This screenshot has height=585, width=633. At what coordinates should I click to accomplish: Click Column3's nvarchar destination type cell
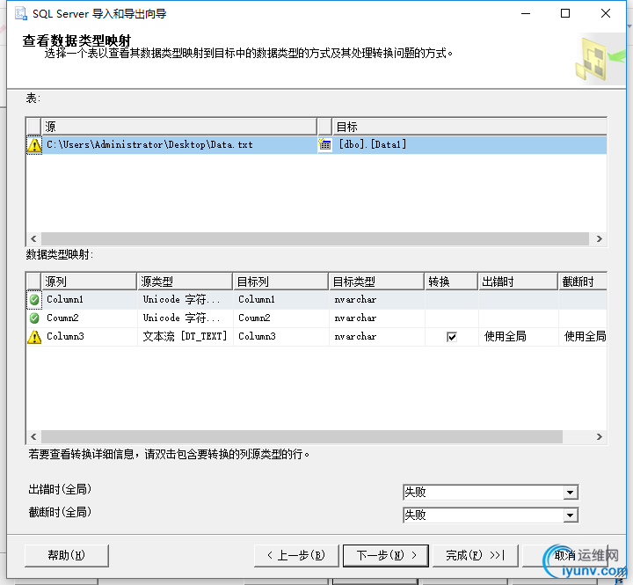tap(377, 337)
